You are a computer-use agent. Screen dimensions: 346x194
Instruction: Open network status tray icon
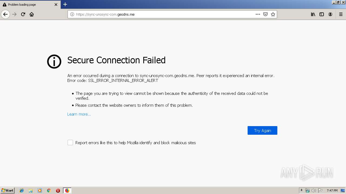tap(307, 190)
